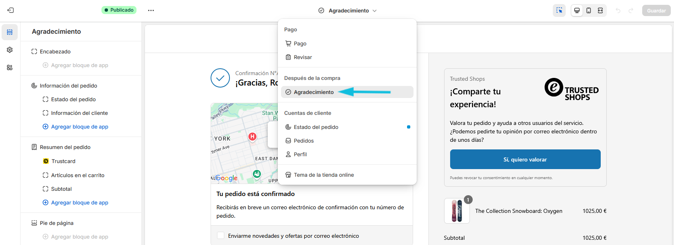Select Pago from the page menu
Screen dimensions: 674x245
[x=300, y=43]
